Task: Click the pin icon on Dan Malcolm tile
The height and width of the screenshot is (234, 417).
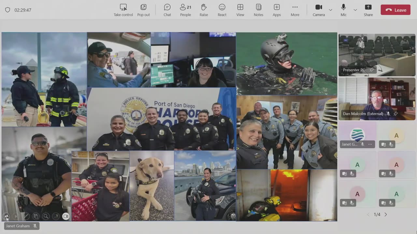Action: point(395,114)
